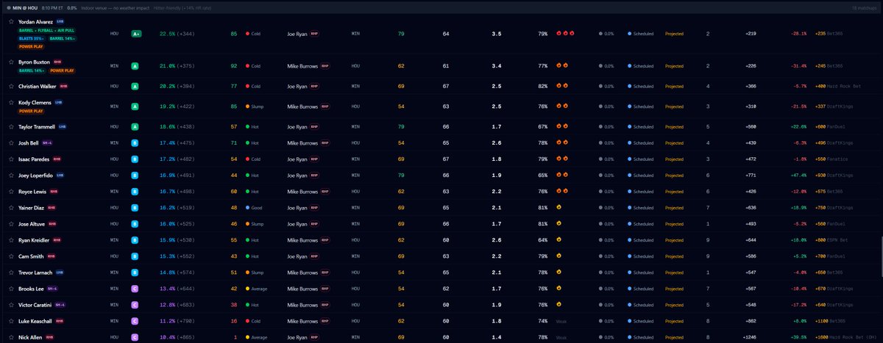Click the C grade badge for Brooks Lee
This screenshot has width=883, height=343.
pyautogui.click(x=135, y=289)
